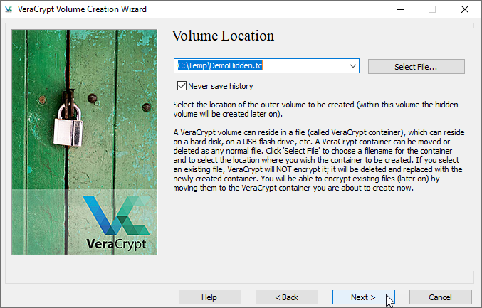Click the VeraCrypt logo emblem in banner
The image size is (482, 308).
(117, 216)
